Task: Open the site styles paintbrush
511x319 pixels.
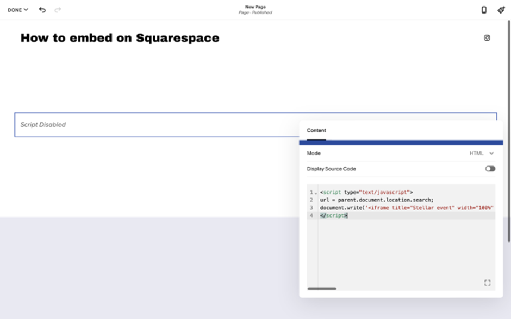Action: (x=501, y=10)
